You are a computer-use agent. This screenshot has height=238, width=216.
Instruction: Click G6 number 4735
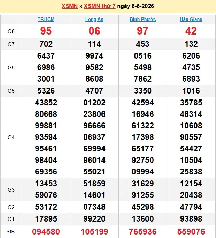click(191, 67)
